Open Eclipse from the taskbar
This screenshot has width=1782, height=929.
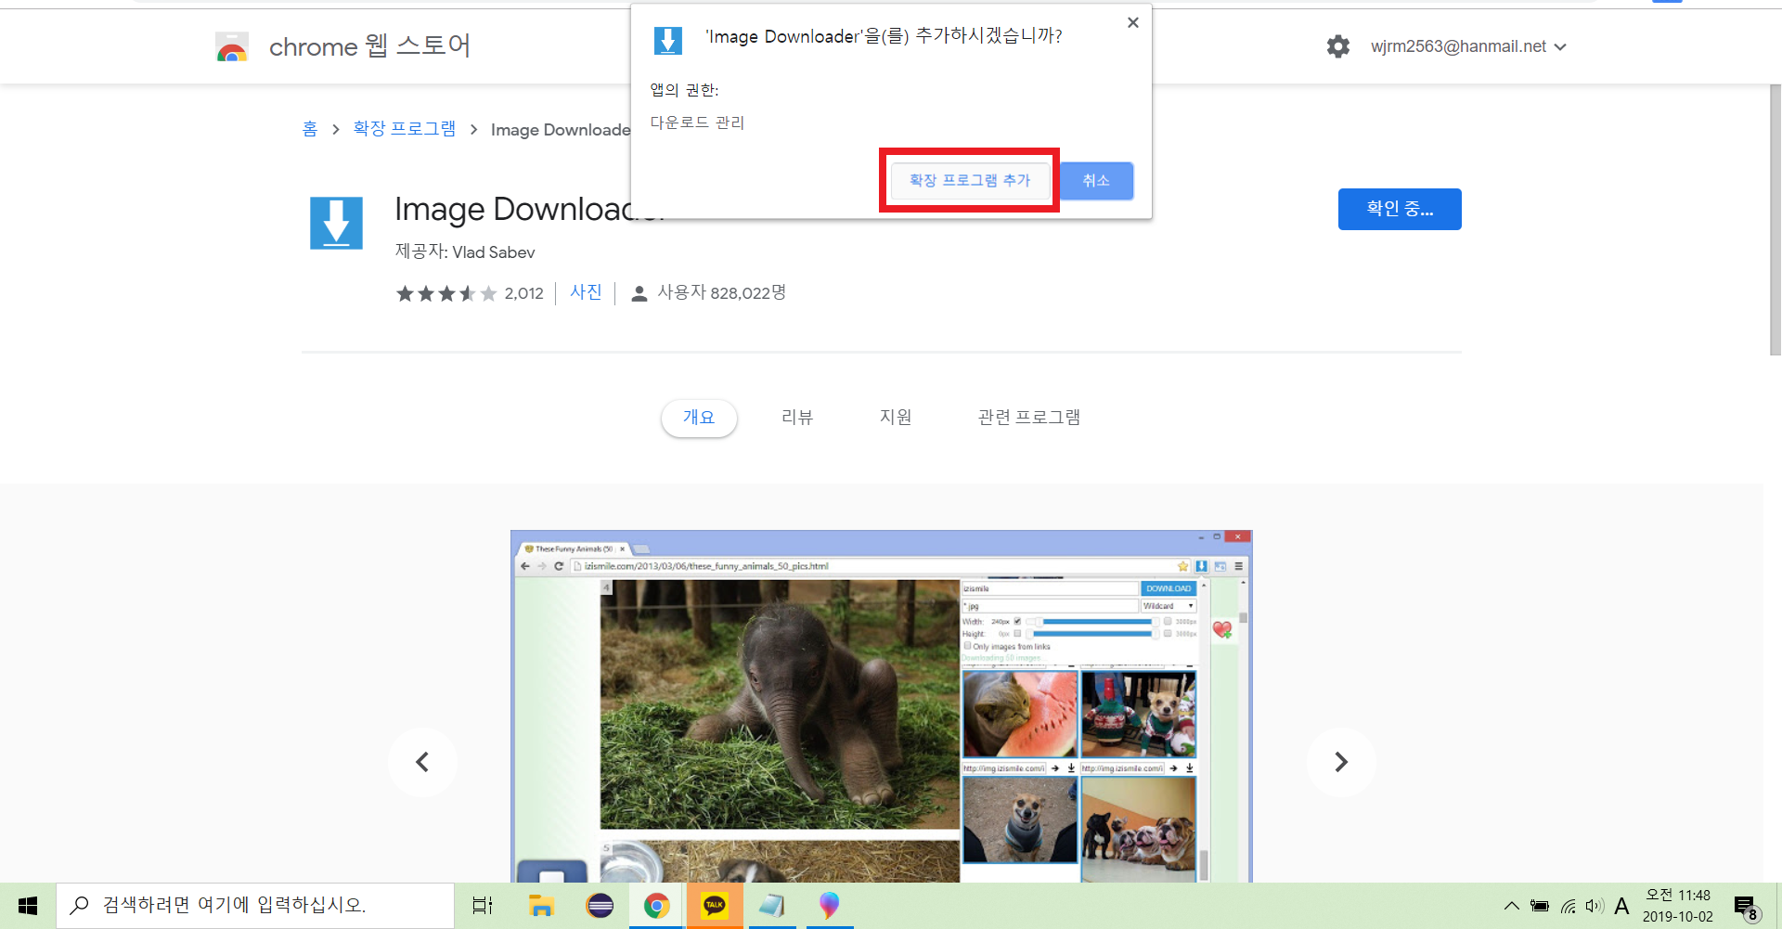[x=600, y=906]
